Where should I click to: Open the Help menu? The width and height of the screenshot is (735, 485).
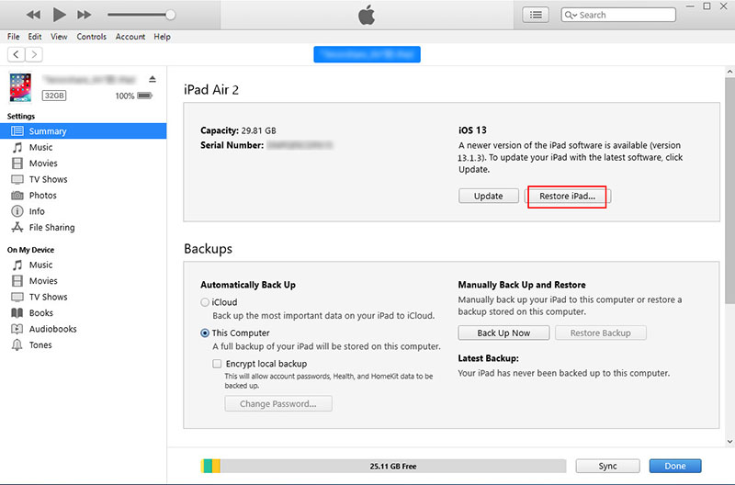pos(163,37)
